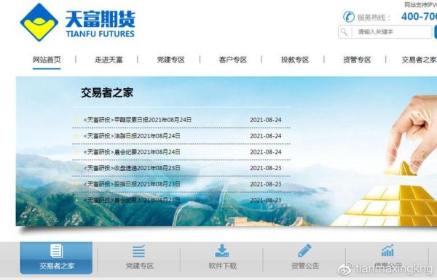Click date 2021-08-23 on 股指日报 row
Image resolution: width=437 pixels, height=280 pixels.
(x=266, y=184)
